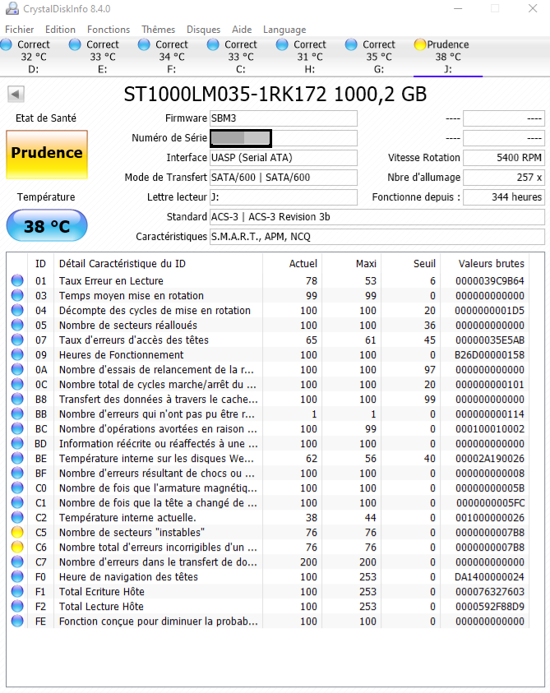This screenshot has width=550, height=693.
Task: Select disk G: status orb
Action: pos(351,44)
